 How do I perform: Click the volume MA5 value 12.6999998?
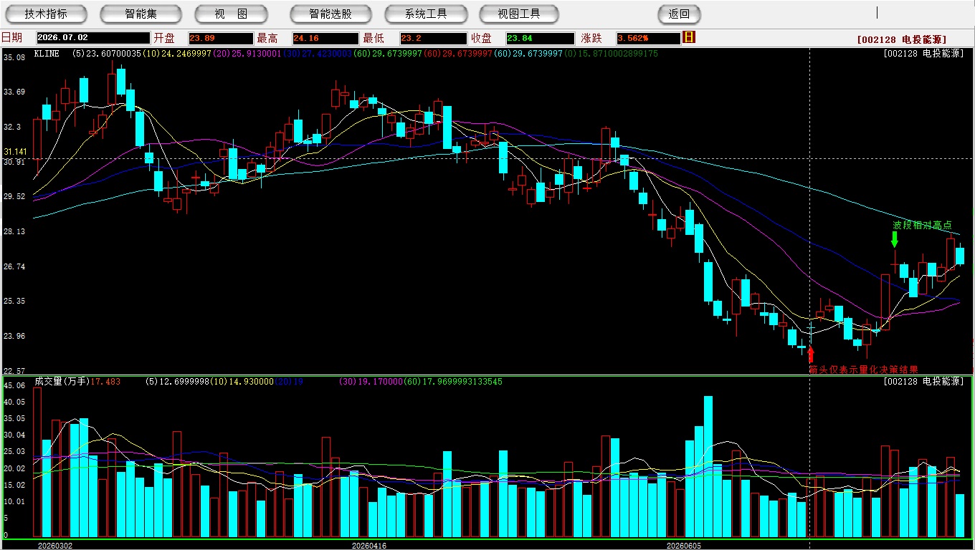pyautogui.click(x=184, y=382)
